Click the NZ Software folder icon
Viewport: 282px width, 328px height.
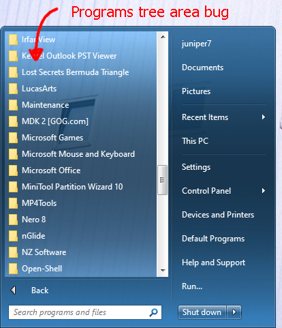pos(13,252)
